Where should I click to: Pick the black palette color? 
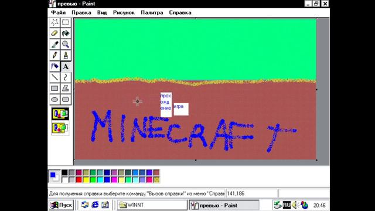point(64,172)
